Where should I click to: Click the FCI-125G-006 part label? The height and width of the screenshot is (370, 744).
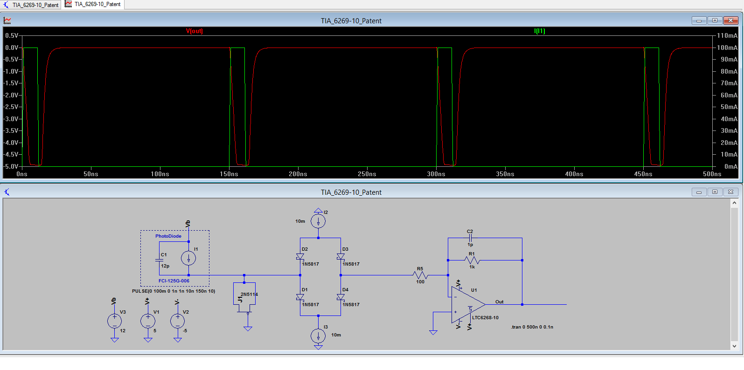point(174,281)
